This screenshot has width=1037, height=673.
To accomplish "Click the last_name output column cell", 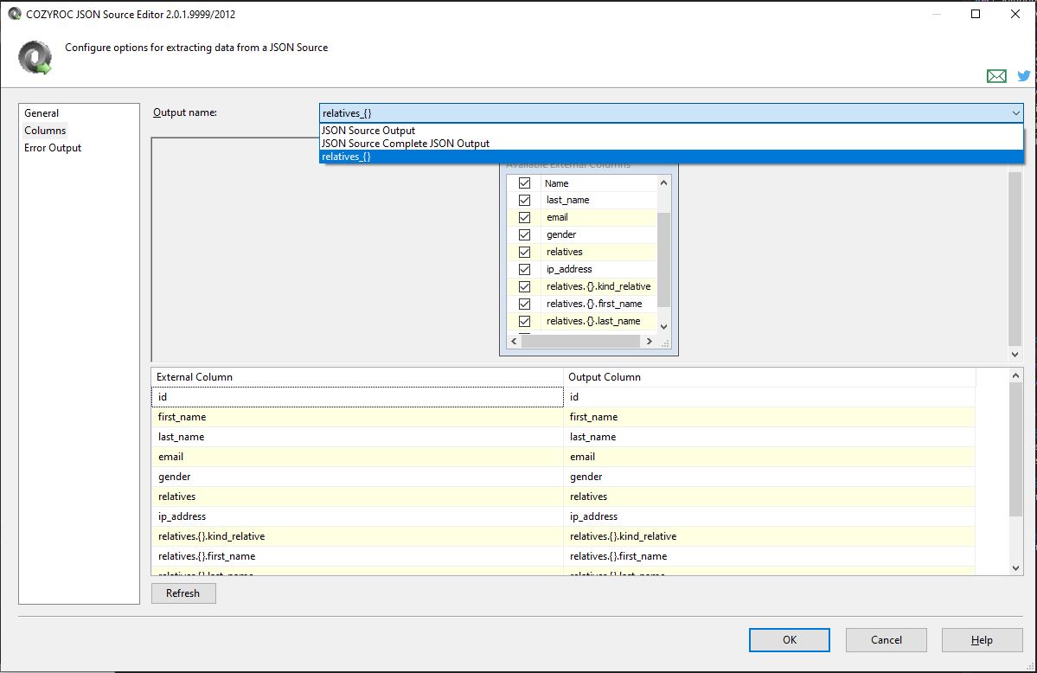I will click(x=769, y=437).
